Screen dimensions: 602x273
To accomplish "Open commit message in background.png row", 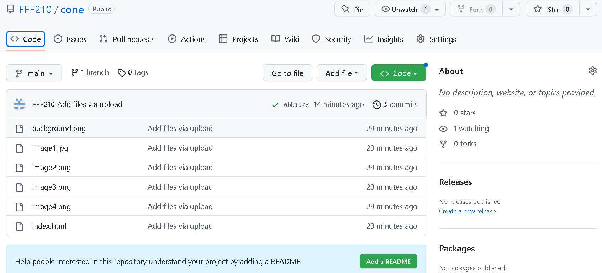I will (180, 129).
